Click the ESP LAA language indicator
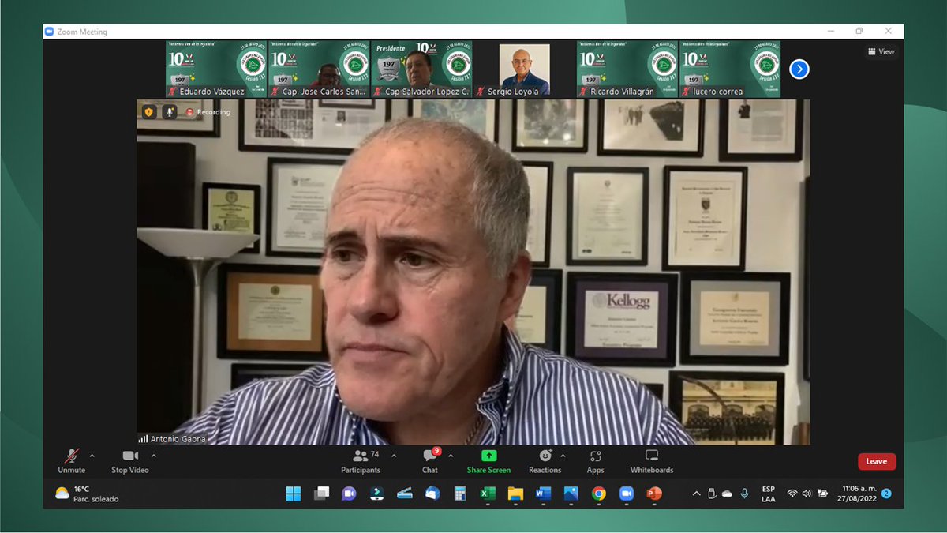This screenshot has height=533, width=947. (768, 494)
